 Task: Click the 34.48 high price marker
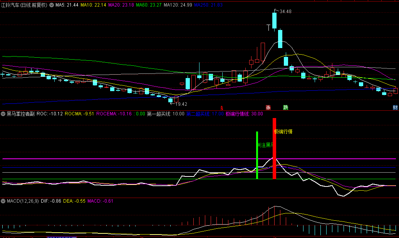(x=285, y=12)
